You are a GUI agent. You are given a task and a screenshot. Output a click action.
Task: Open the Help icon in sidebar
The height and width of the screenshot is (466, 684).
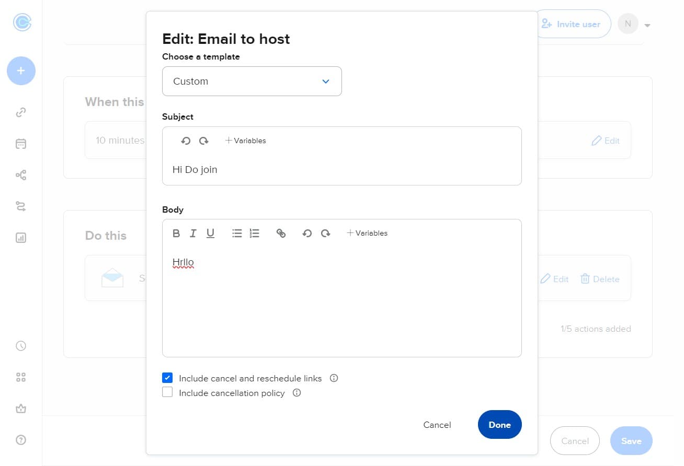pyautogui.click(x=21, y=440)
